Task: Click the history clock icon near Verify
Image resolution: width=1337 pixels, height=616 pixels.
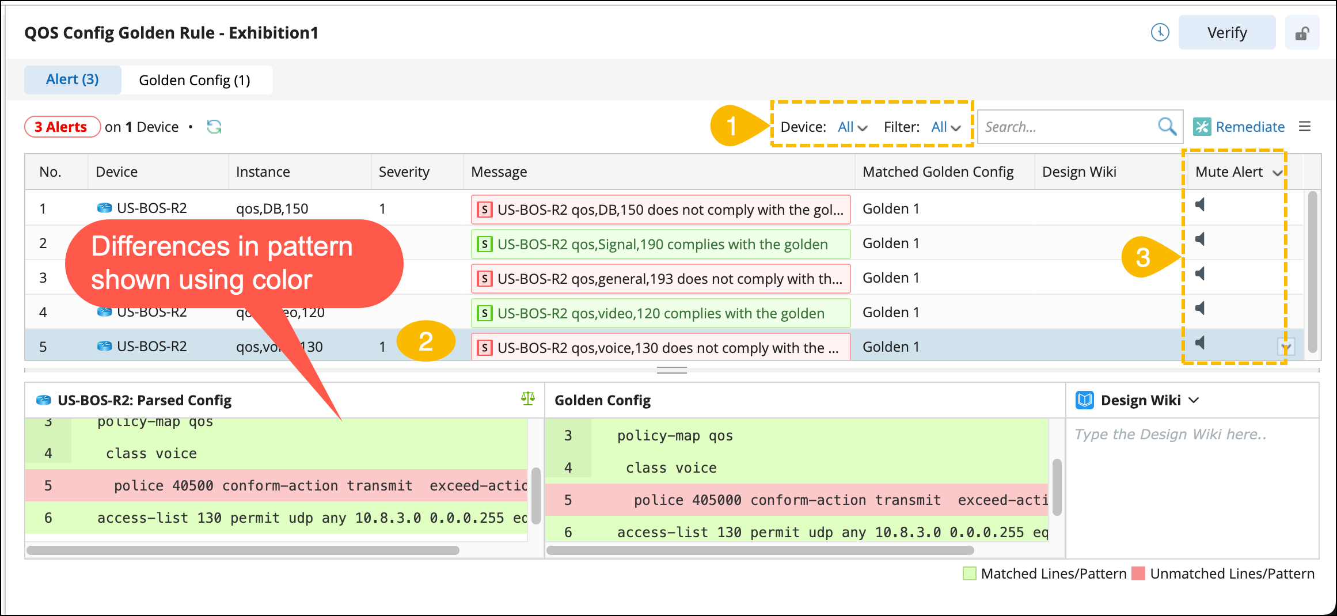Action: click(x=1160, y=33)
